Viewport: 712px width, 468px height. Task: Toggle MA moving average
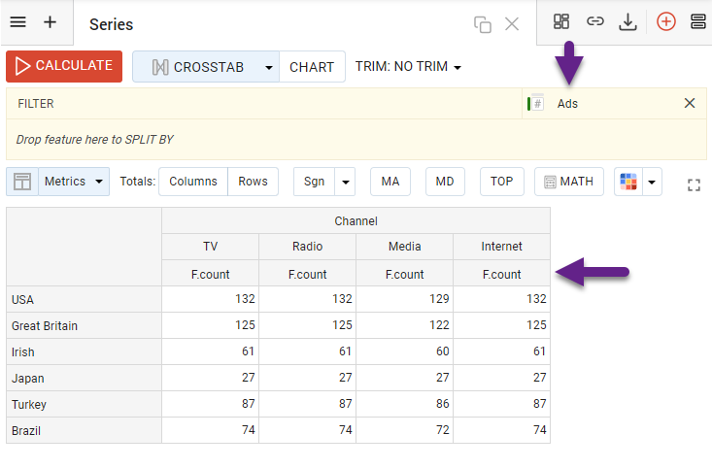(x=390, y=182)
